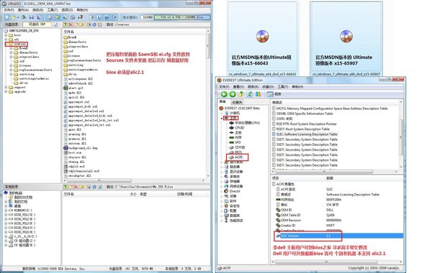Image resolution: width=431 pixels, height=273 pixels.
Task: Expand the servicing subfolder in UltraISO tree
Action: click(11, 74)
